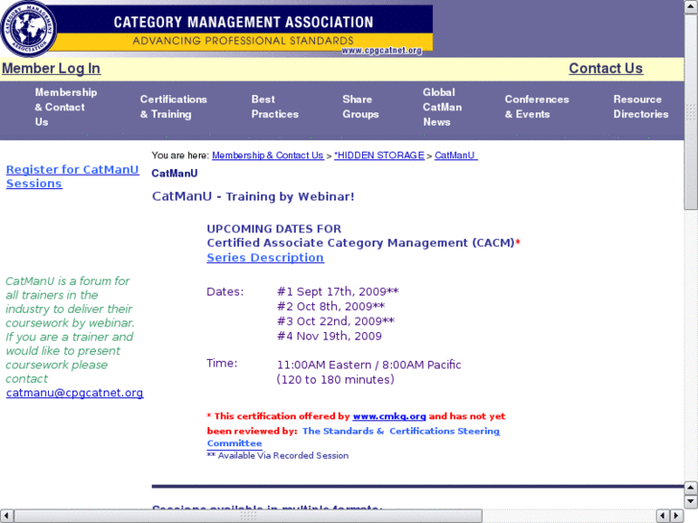Click the catmanu@cpgcatnet.org email link

[x=74, y=392]
